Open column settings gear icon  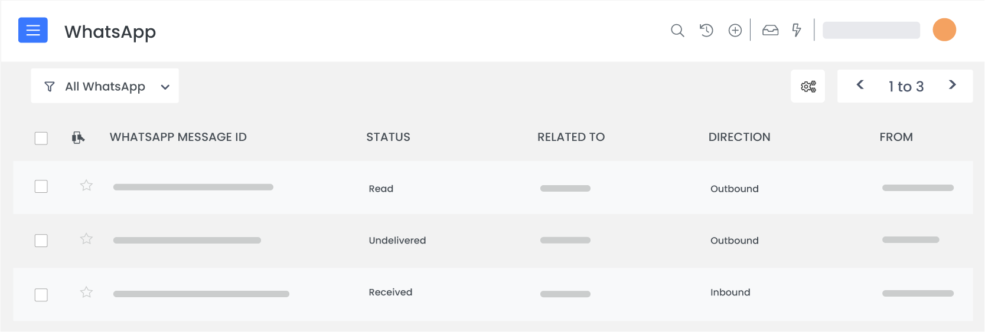(808, 87)
